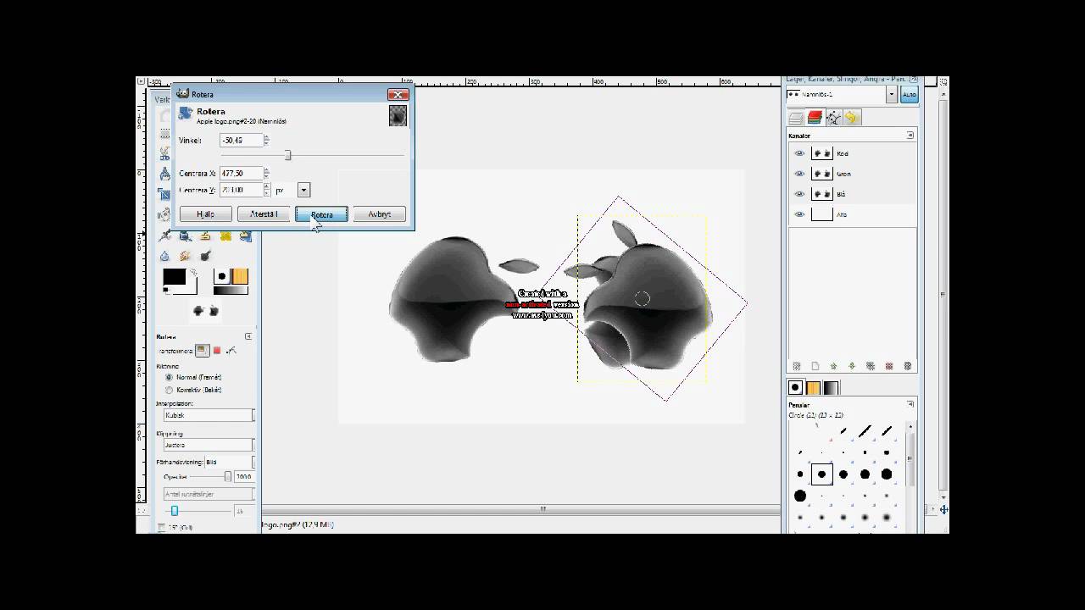Switch to the Brushes tab icon
This screenshot has width=1085, height=610.
click(x=795, y=387)
